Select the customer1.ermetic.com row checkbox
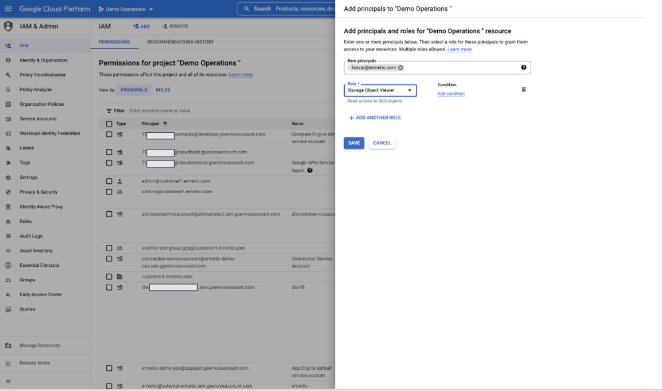Image resolution: width=663 pixels, height=391 pixels. 109,277
